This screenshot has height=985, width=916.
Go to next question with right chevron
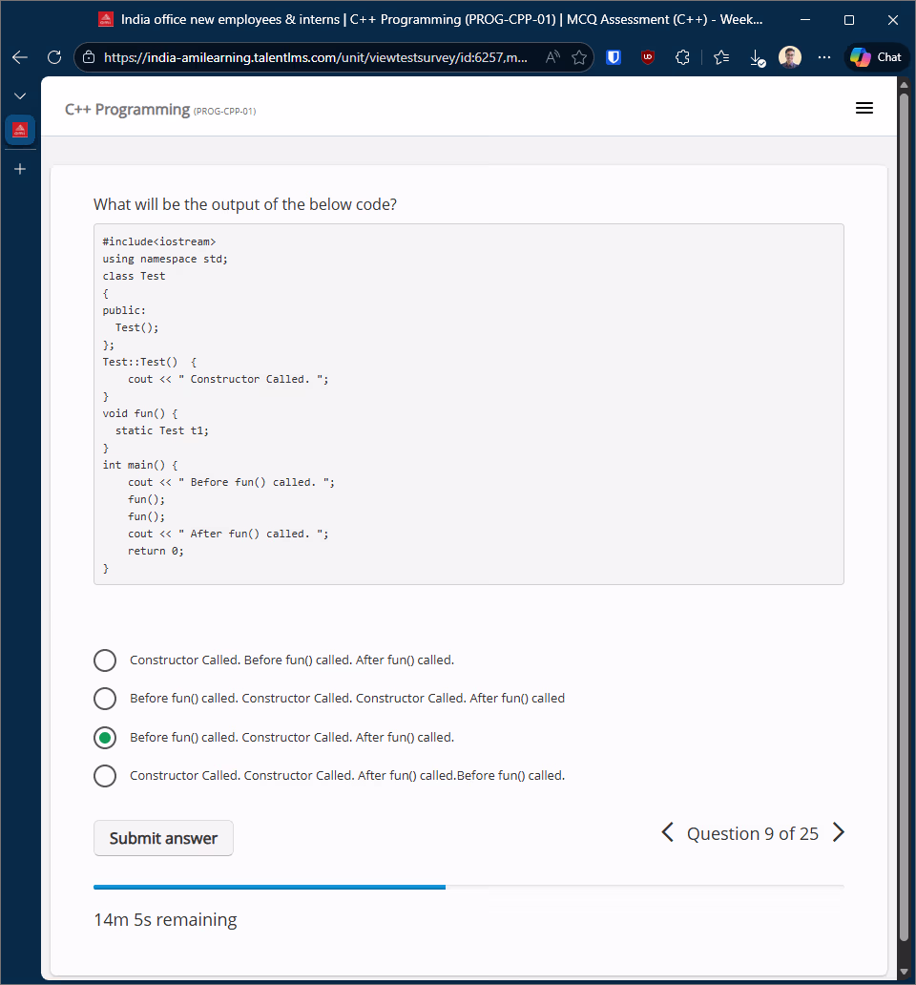838,833
